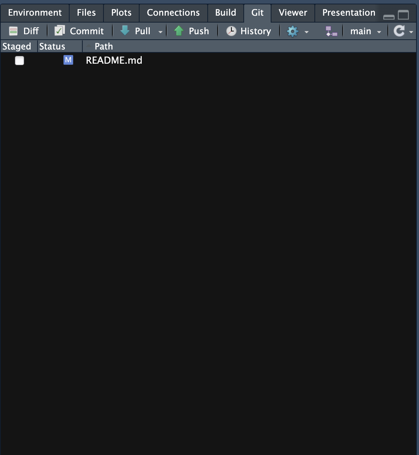Expand the Pull options dropdown arrow
The height and width of the screenshot is (455, 419).
[160, 32]
